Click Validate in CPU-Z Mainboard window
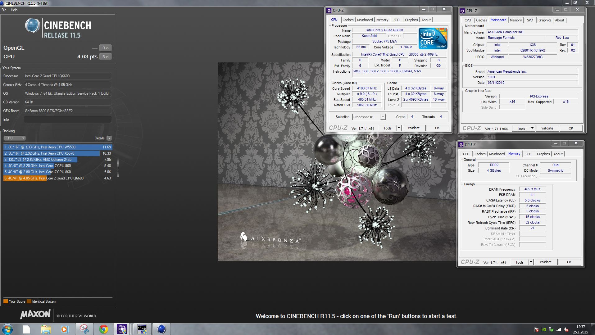 click(547, 128)
